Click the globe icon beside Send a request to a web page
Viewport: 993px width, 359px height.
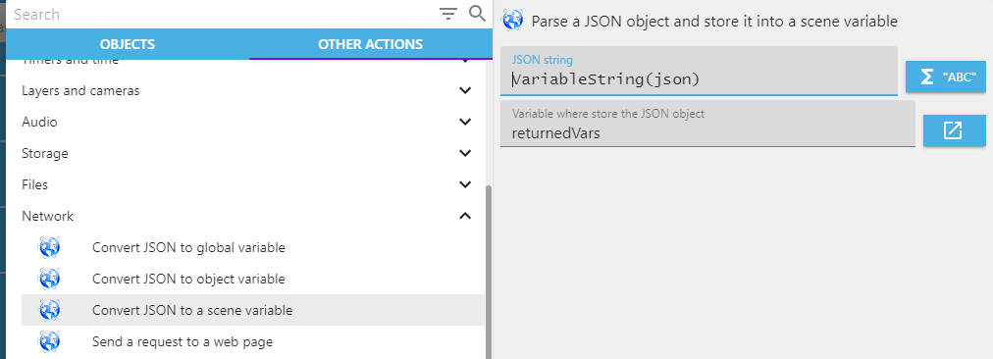[x=49, y=342]
